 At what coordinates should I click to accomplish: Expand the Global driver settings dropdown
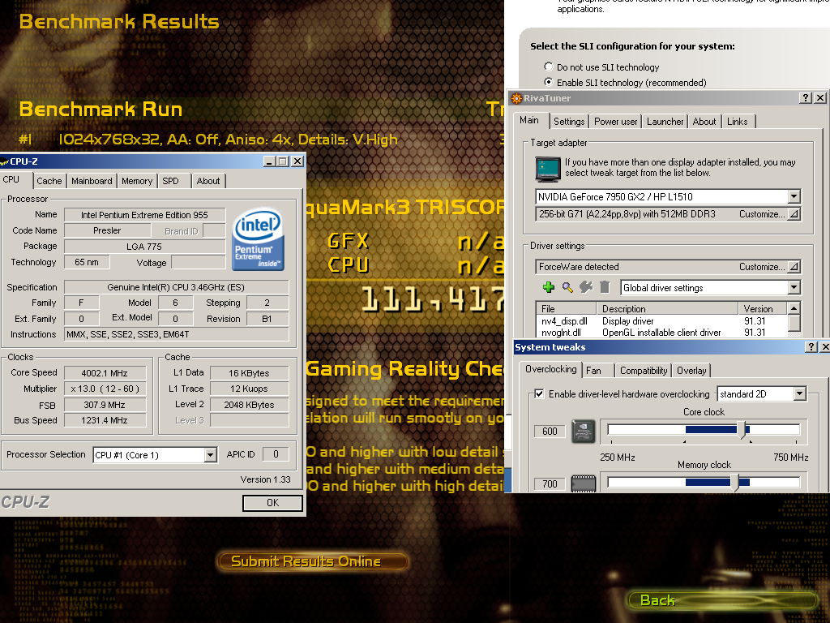click(794, 288)
